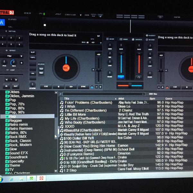Trigger hot cue pad 5

pyautogui.click(x=11, y=44)
